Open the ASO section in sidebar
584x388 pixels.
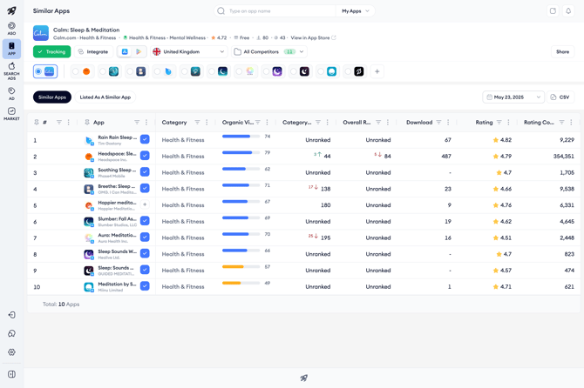point(11,29)
